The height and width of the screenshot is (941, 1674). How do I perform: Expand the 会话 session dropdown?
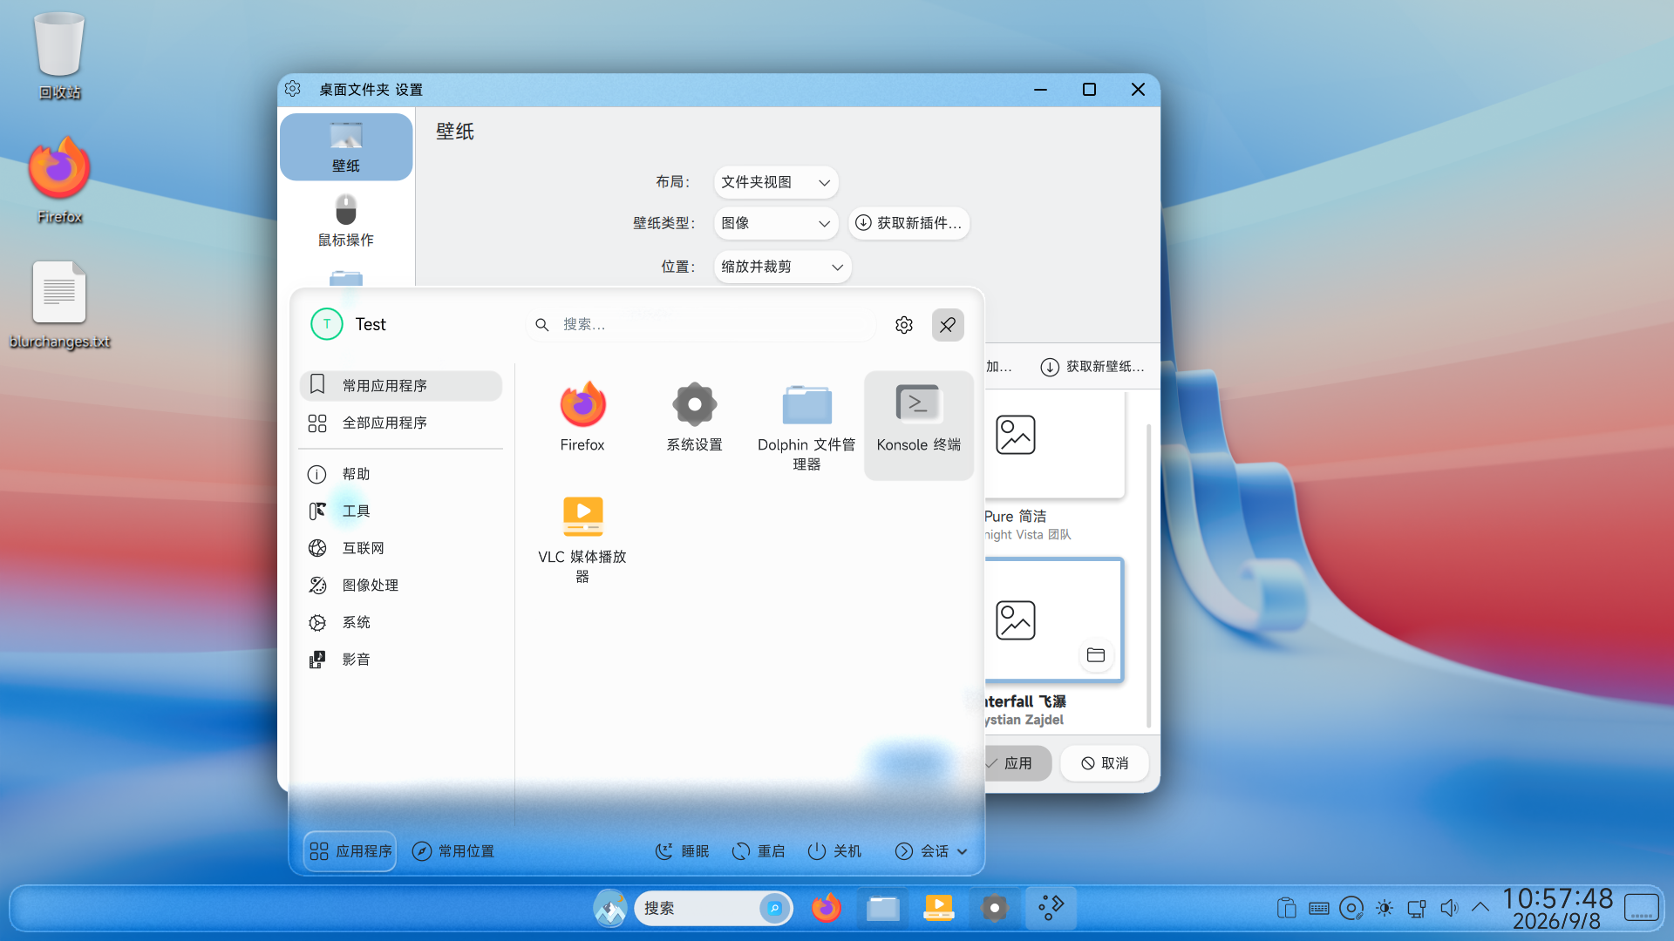tap(932, 851)
